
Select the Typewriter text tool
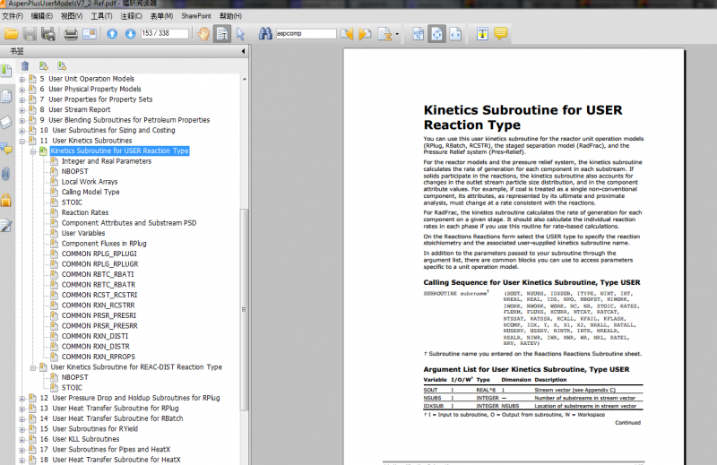pos(482,34)
